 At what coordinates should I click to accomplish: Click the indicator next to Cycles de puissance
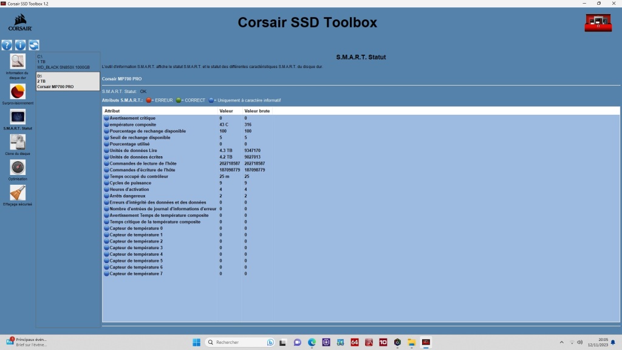point(108,183)
